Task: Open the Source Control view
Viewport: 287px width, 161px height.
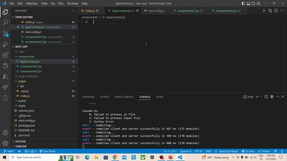Action: [x=5, y=34]
